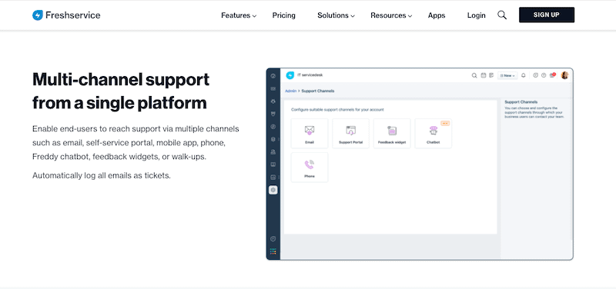Viewport: 616px width, 289px height.
Task: Open the Apps menu item
Action: point(437,15)
